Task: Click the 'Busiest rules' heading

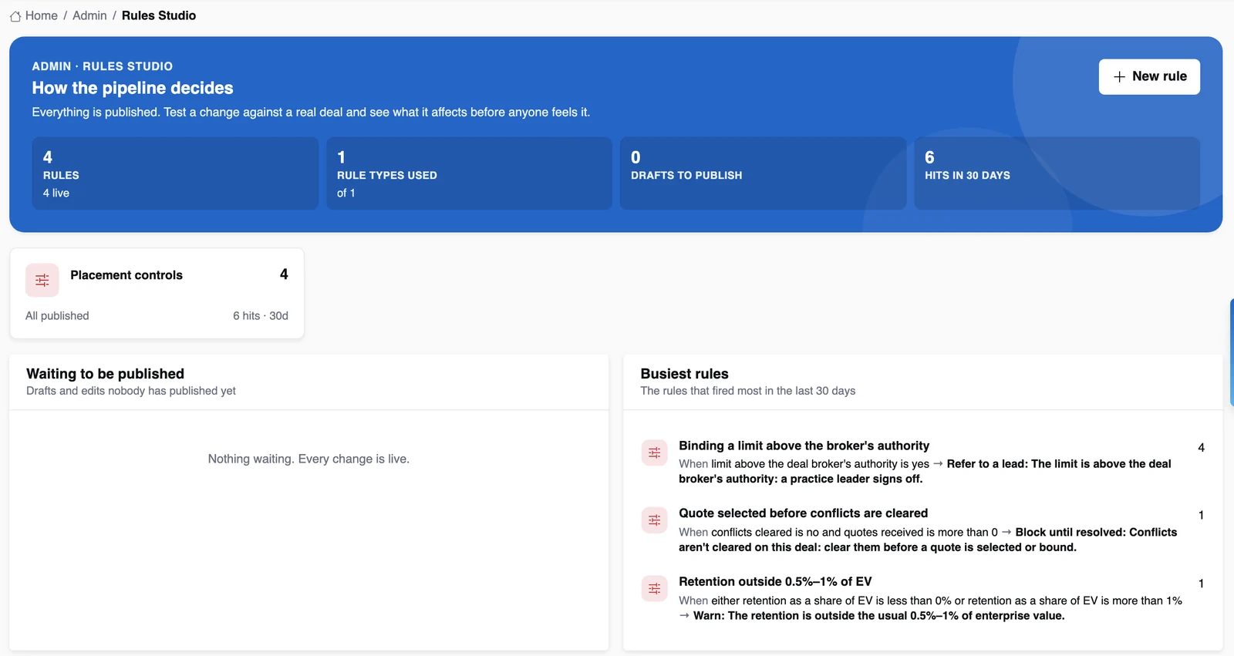Action: (x=684, y=374)
